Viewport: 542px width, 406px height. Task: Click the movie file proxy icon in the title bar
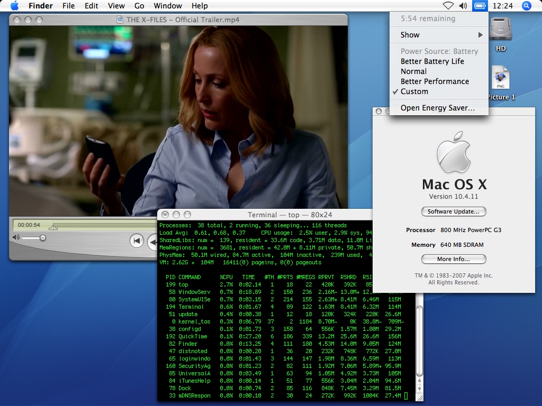120,20
